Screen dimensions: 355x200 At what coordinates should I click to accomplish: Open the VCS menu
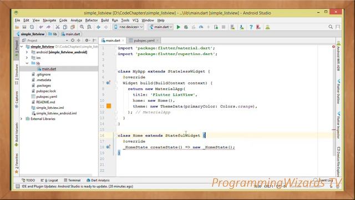[x=135, y=21]
